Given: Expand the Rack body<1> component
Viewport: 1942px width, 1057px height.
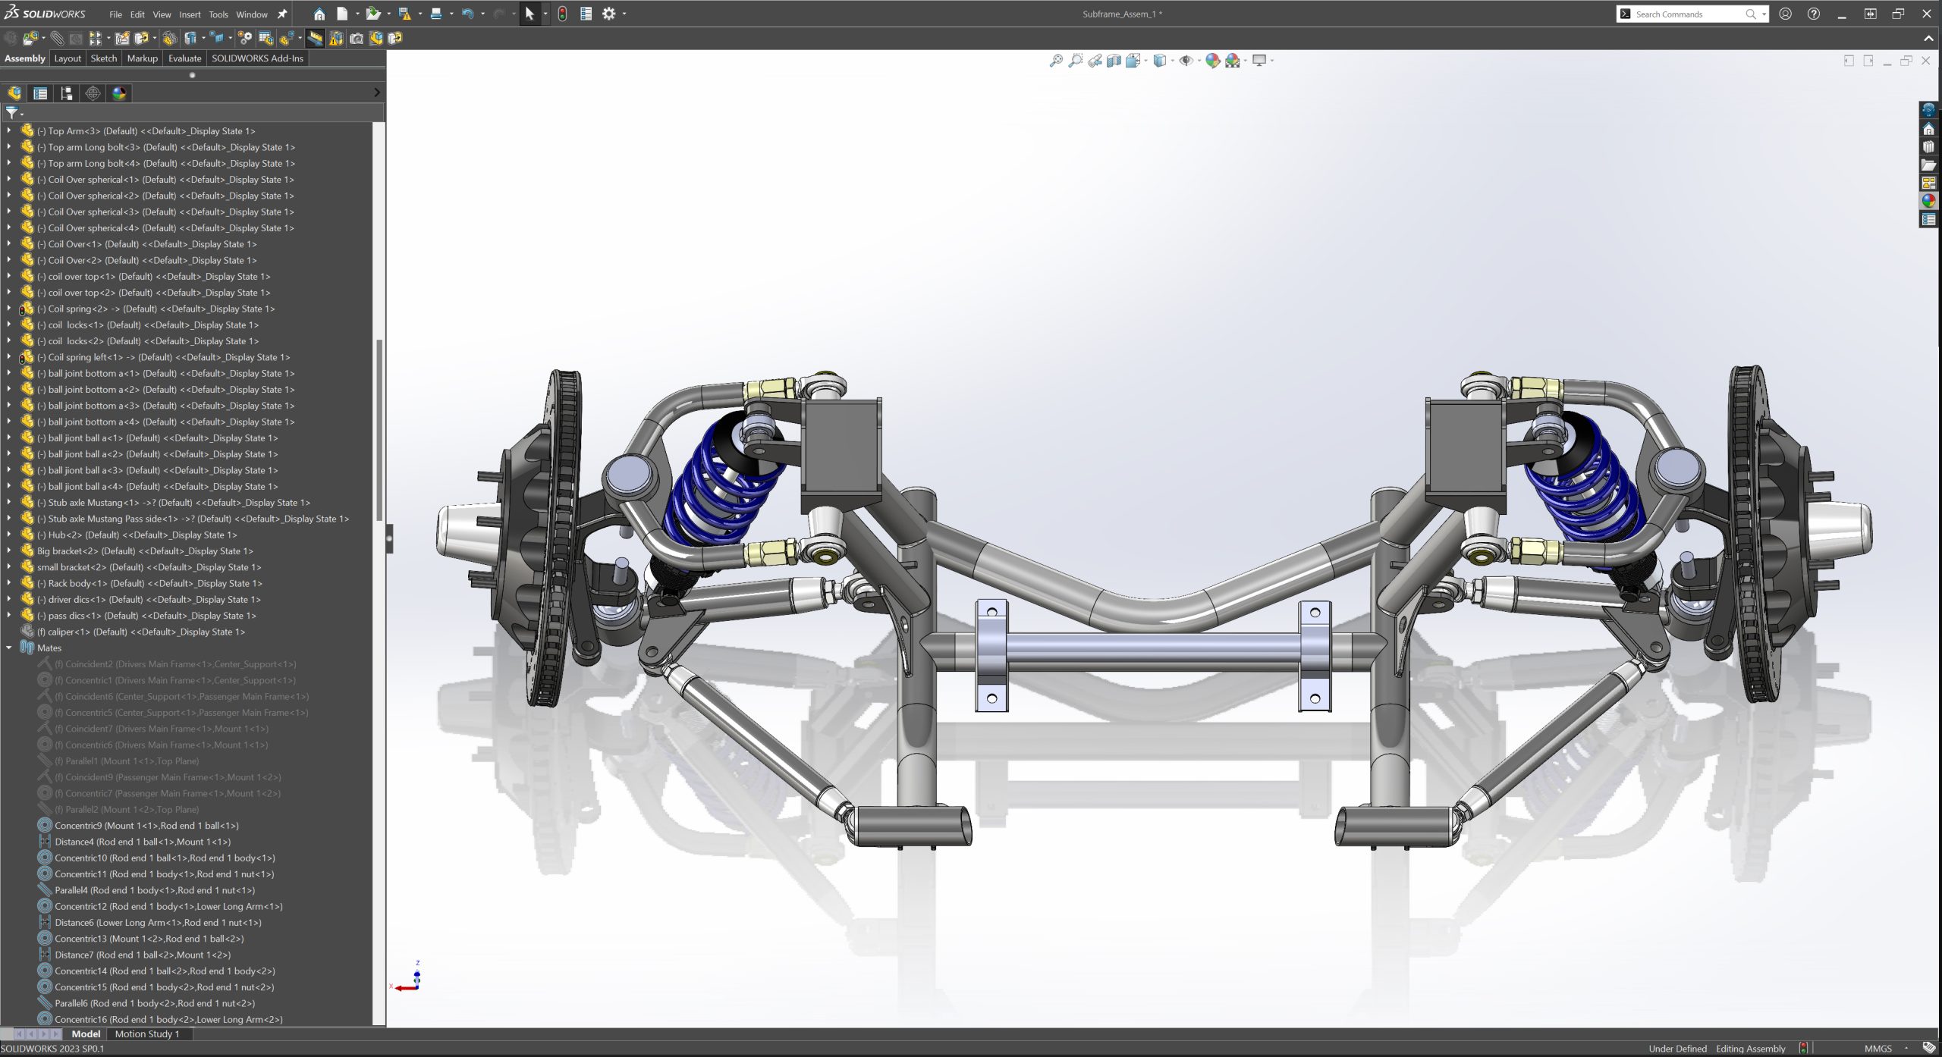Looking at the screenshot, I should click(9, 583).
